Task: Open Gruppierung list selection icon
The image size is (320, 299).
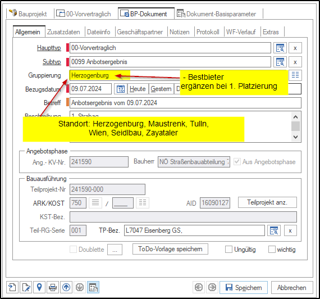Action: (x=295, y=75)
